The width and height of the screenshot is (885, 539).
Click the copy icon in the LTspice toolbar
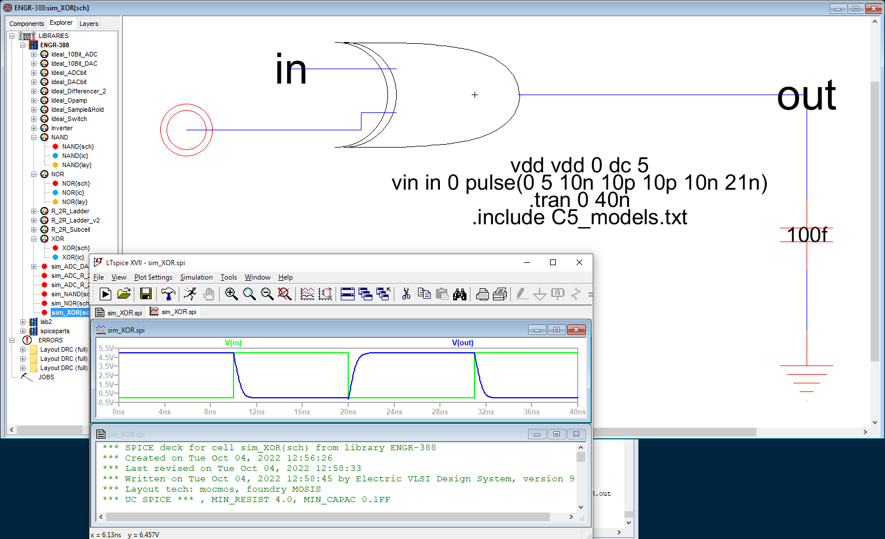pyautogui.click(x=424, y=294)
